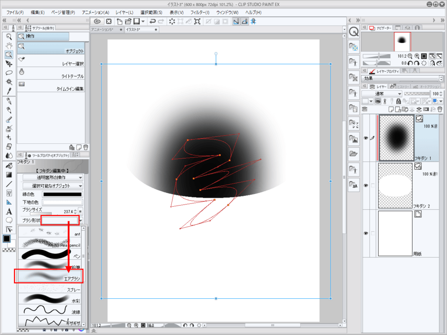Expand the 透明箇所の操作 dropdown
447x335 pixels.
pyautogui.click(x=53, y=177)
